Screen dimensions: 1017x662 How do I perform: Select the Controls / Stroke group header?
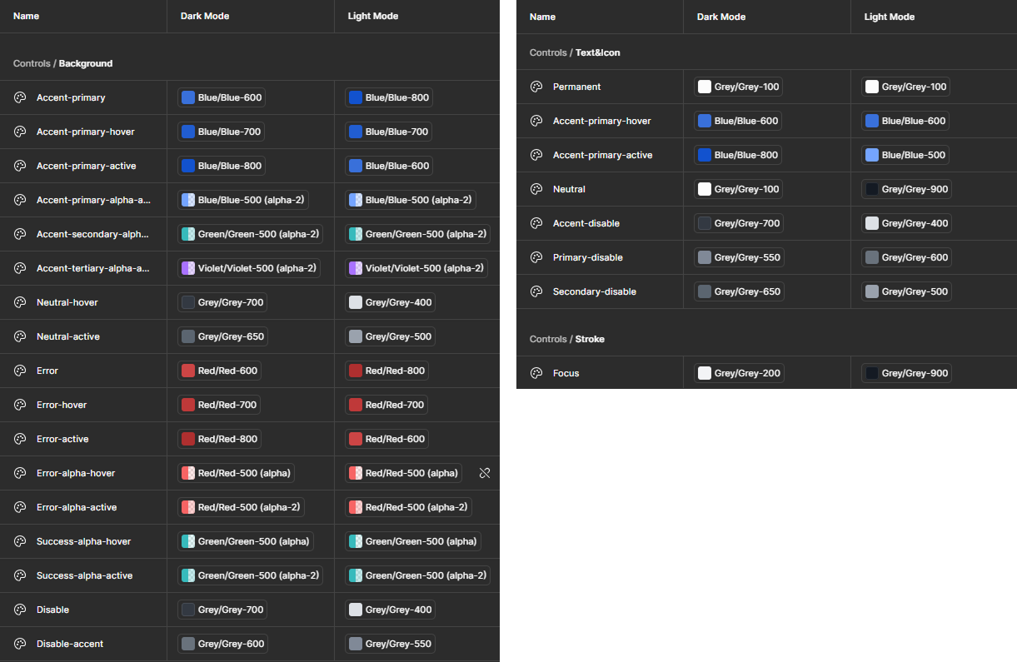click(x=567, y=339)
